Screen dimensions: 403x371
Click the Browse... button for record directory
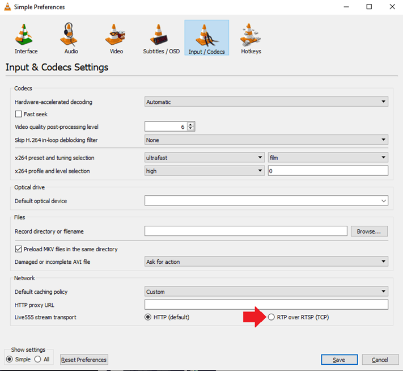click(369, 231)
